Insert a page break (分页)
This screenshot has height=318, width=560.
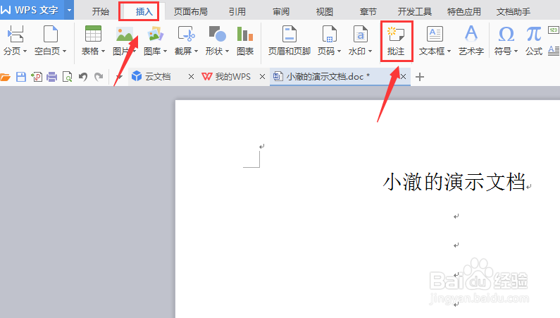click(x=15, y=40)
